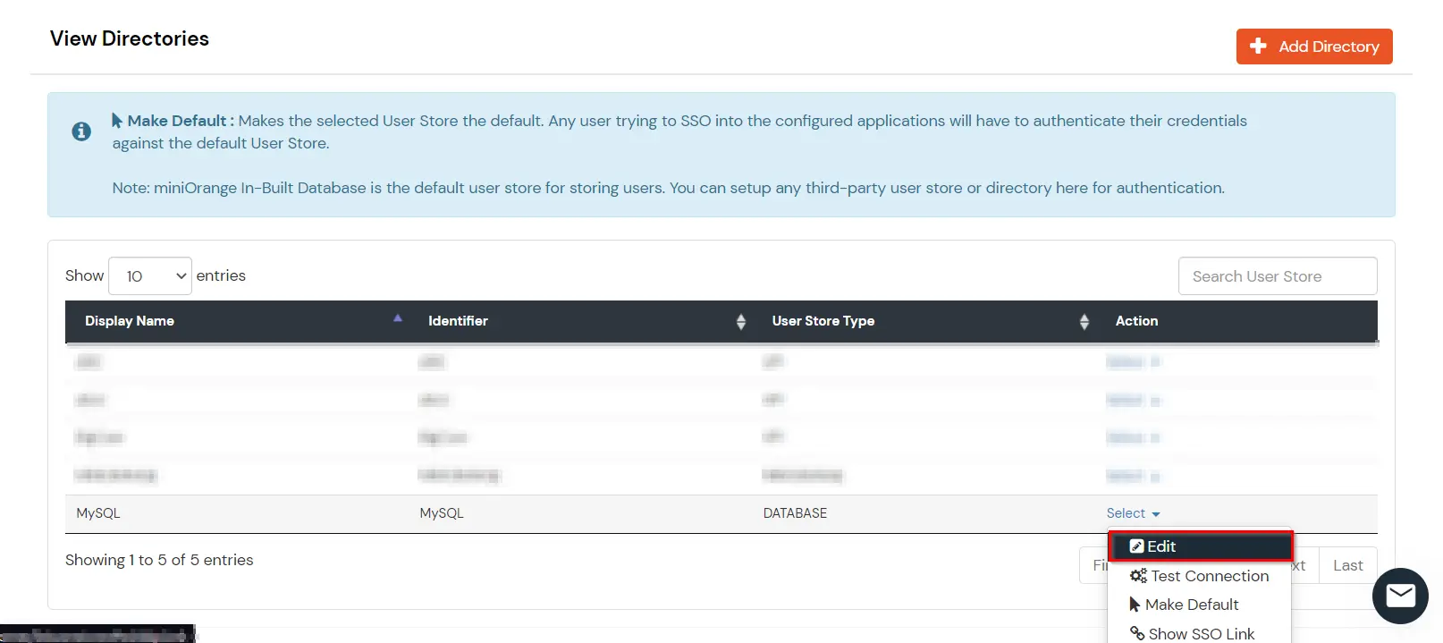Open the Show entries count dropdown
This screenshot has width=1443, height=643.
[150, 275]
